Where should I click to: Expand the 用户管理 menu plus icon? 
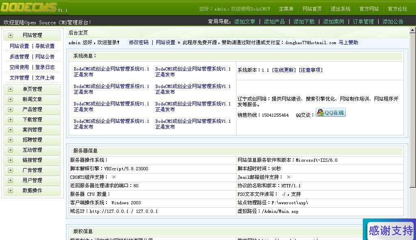pyautogui.click(x=11, y=180)
